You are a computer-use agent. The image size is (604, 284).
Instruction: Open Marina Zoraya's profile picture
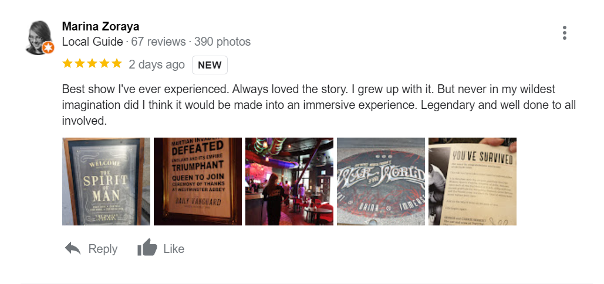coord(38,35)
